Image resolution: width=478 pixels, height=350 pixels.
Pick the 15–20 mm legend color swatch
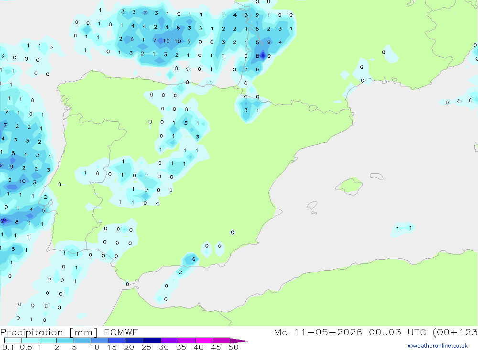[118, 340]
